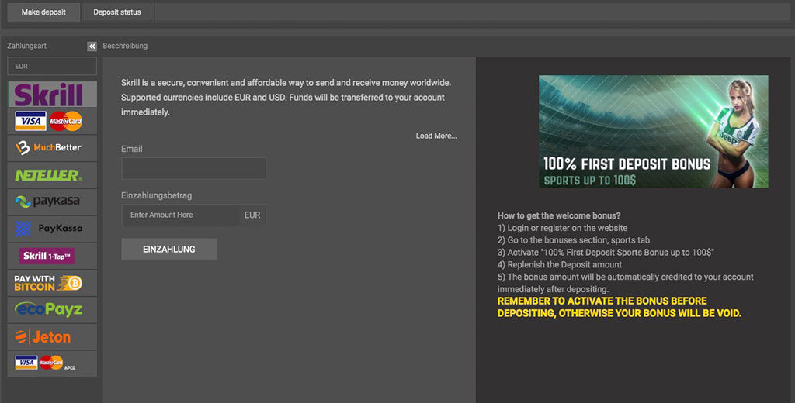Open the EUR currency selector

point(52,67)
